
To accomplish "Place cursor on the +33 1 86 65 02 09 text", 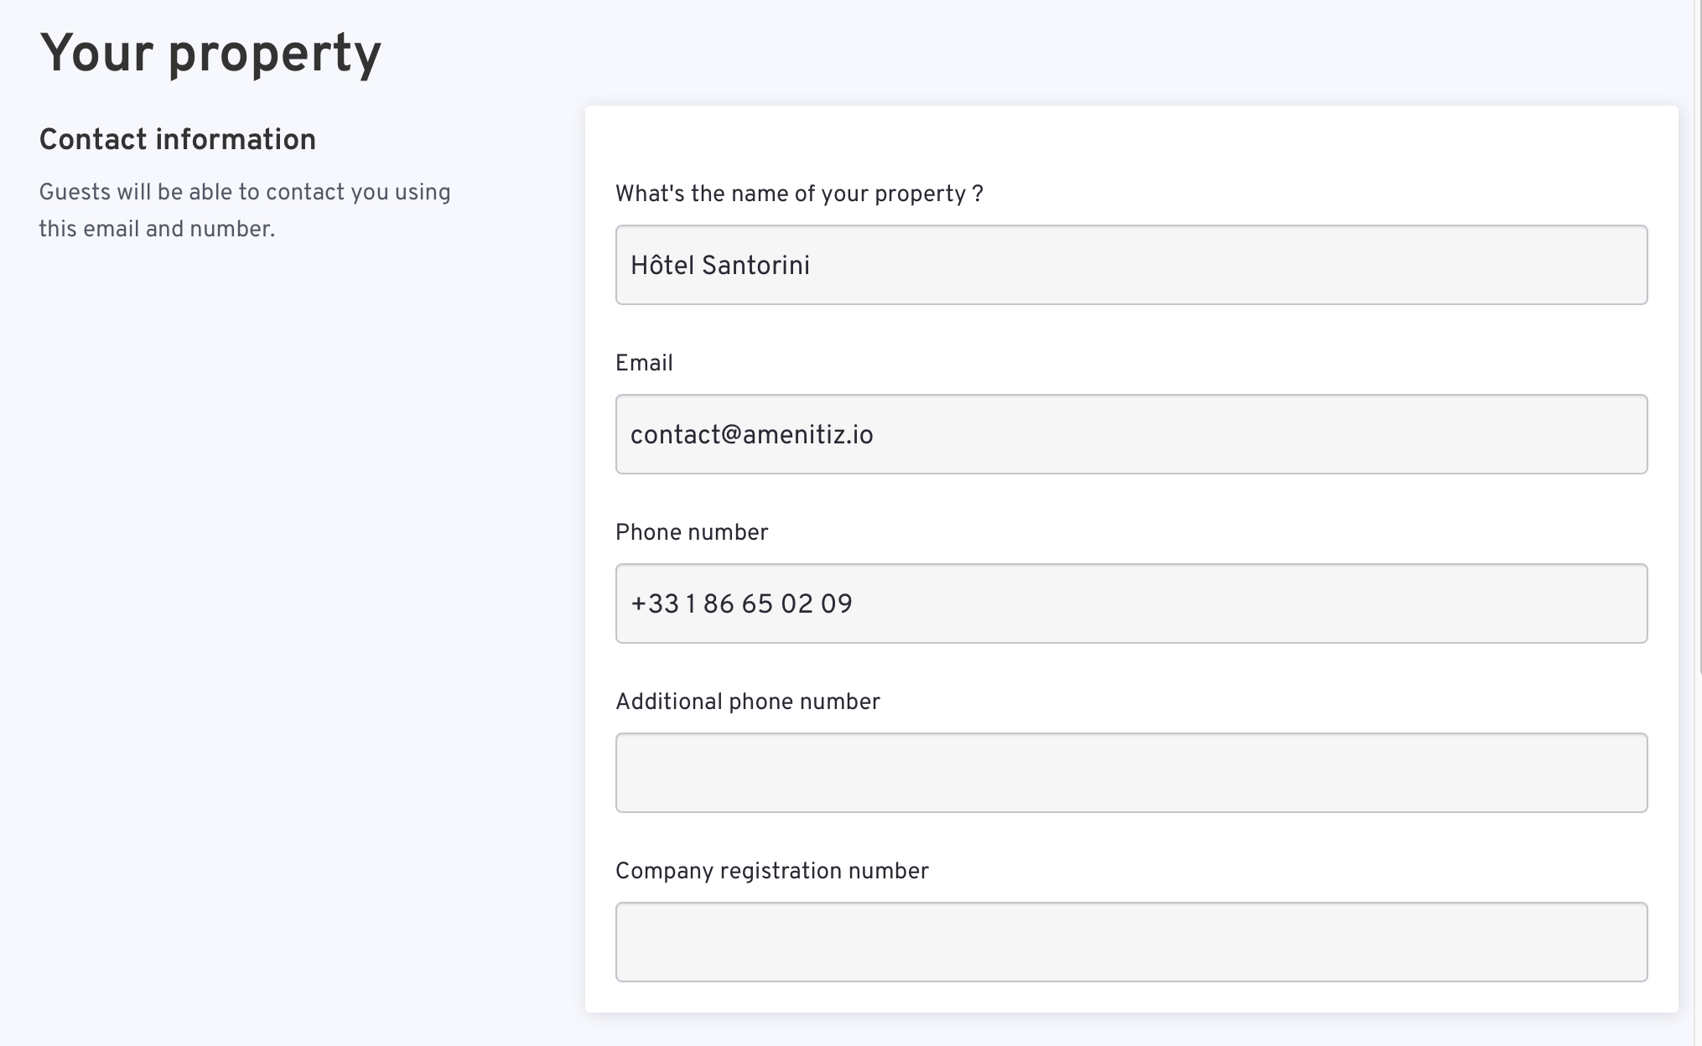I will (x=741, y=604).
